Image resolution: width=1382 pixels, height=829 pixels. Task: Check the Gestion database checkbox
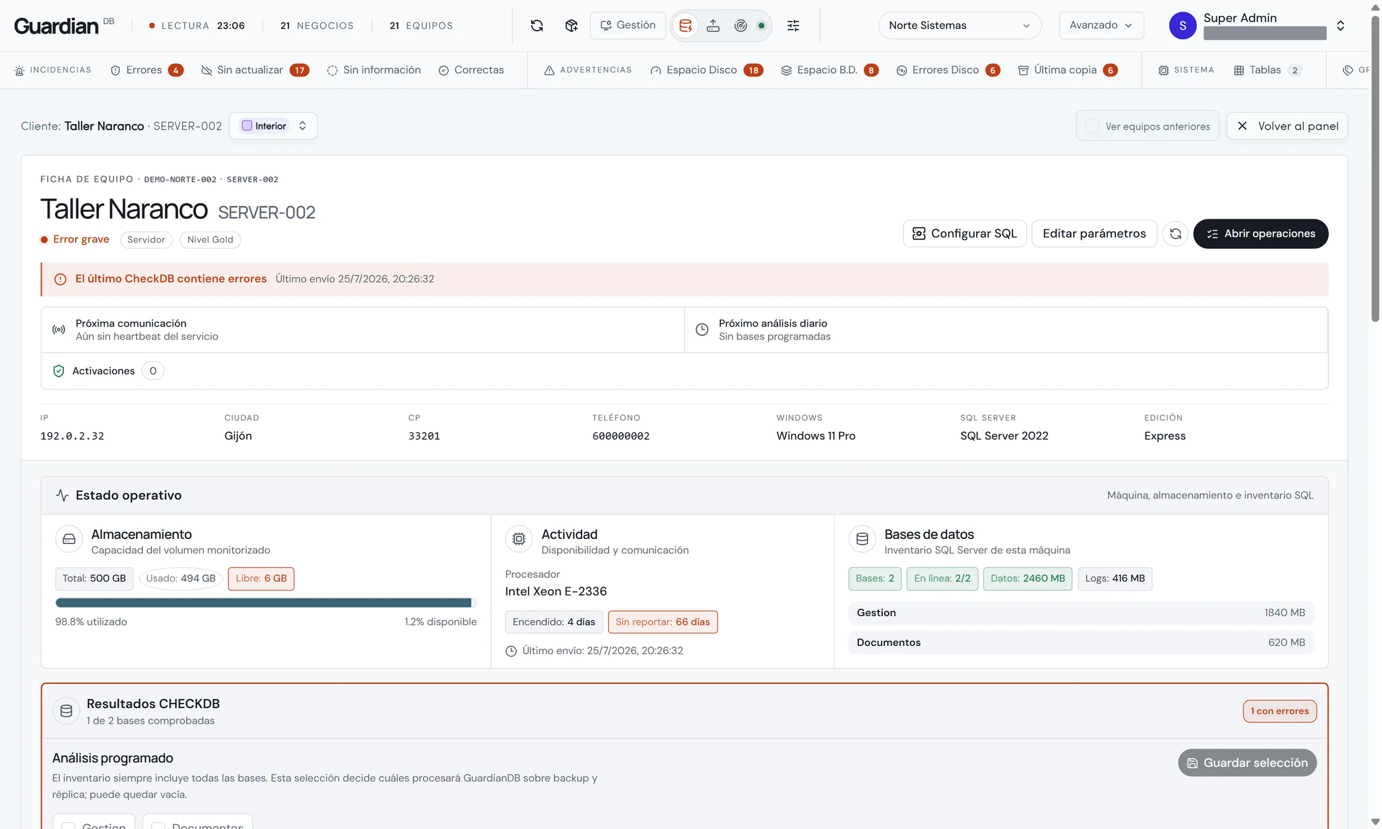pos(69,826)
